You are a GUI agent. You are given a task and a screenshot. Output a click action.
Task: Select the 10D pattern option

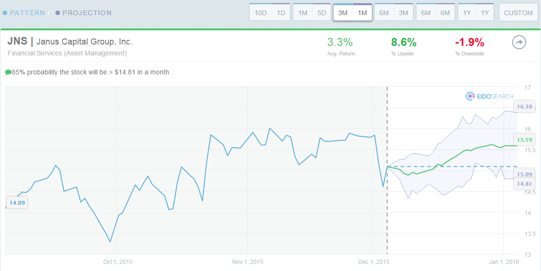(x=261, y=13)
